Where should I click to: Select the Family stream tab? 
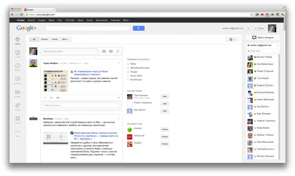pos(54,39)
